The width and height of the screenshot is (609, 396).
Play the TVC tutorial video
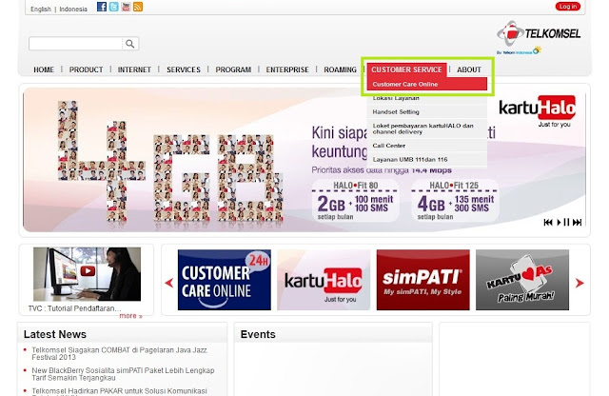coord(88,271)
